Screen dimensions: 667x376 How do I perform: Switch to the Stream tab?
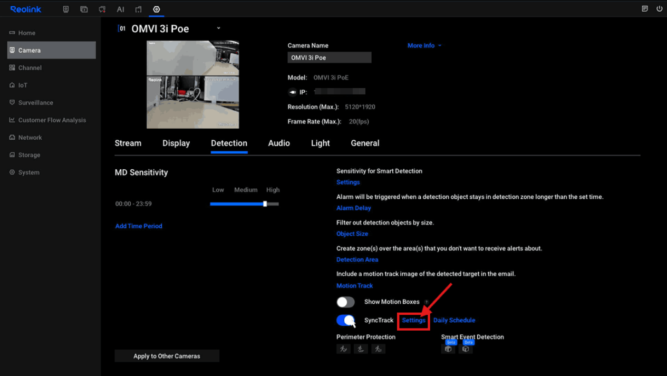128,143
